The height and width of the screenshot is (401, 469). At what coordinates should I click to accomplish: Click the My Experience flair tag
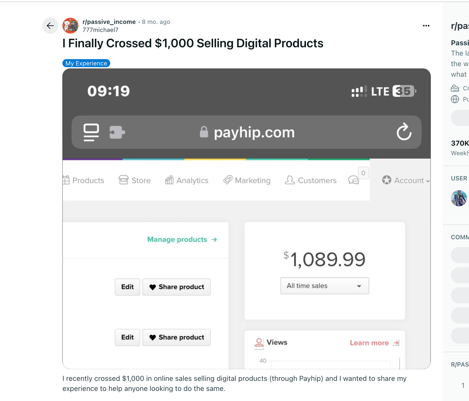click(86, 63)
